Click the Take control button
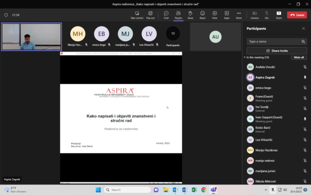Viewport: 311px width, 195px height. pos(136,14)
